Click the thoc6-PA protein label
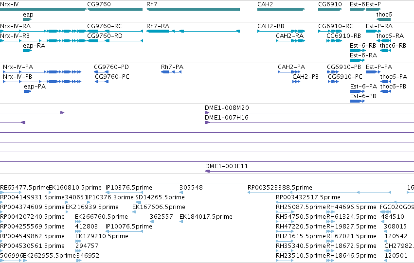414x263 pixels. click(394, 77)
